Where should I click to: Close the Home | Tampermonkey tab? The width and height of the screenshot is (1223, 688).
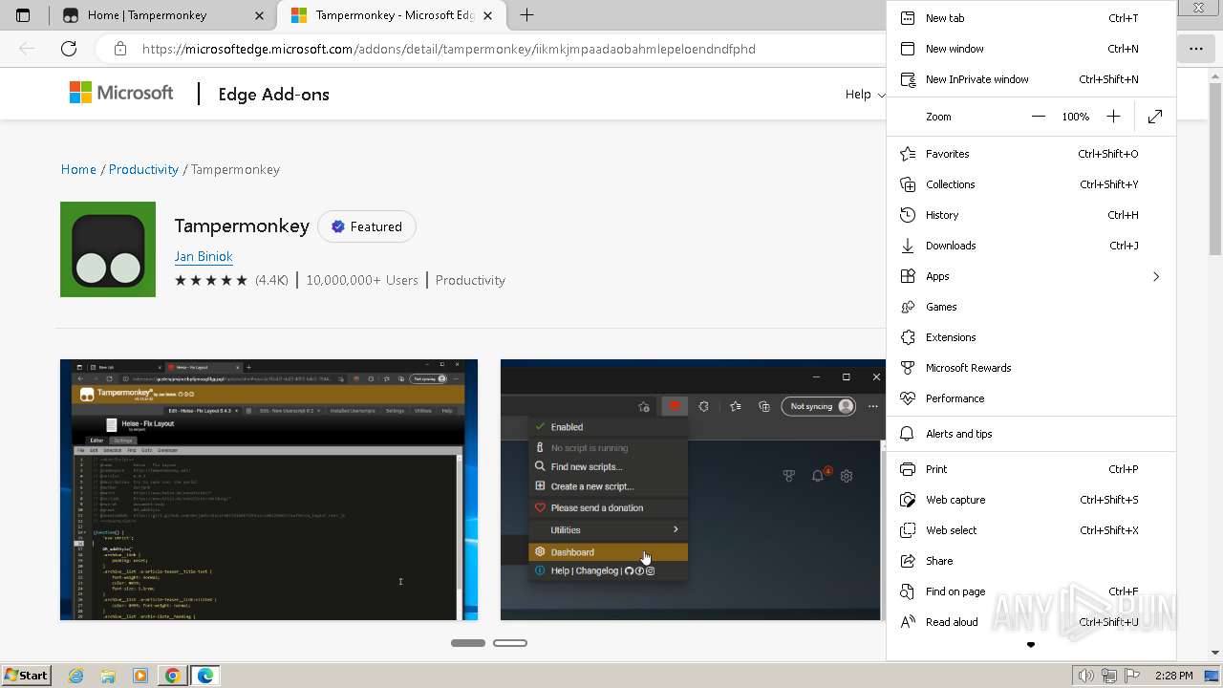(260, 15)
